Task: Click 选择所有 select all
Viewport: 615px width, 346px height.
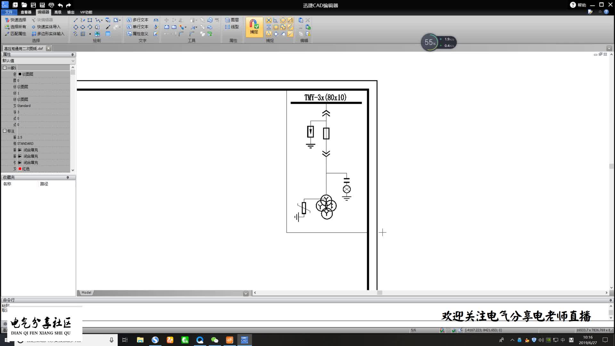Action: coord(15,27)
